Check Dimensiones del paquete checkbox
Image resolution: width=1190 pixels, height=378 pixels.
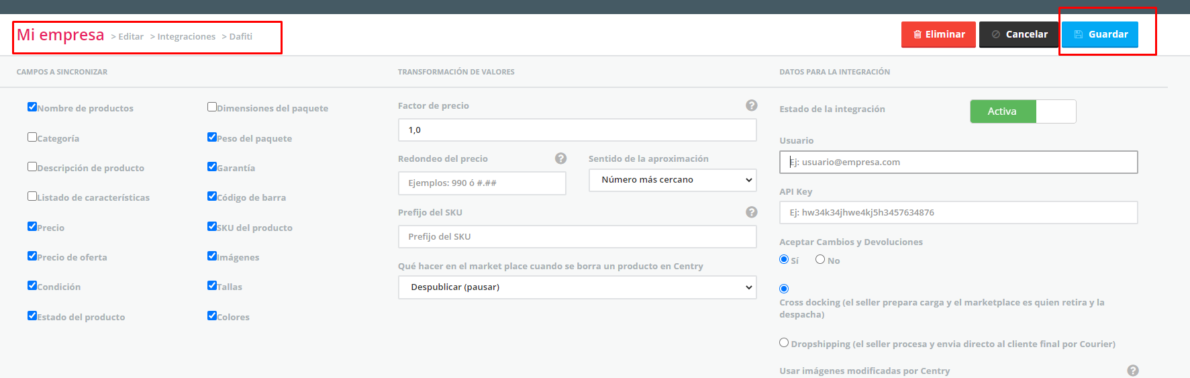[x=212, y=107]
